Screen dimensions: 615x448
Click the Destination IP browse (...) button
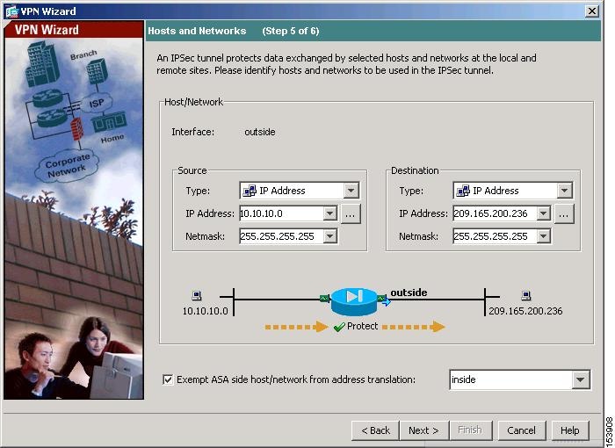[x=564, y=213]
